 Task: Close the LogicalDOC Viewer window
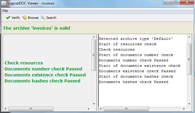187,2
